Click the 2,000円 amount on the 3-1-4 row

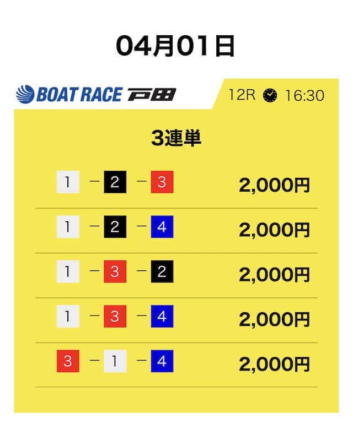point(274,364)
